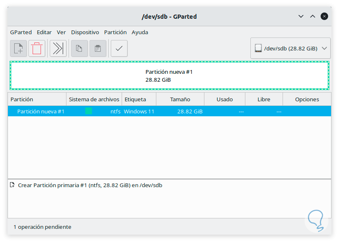Click the Opciones column header
Viewport: 339px width, 243px height.
307,99
